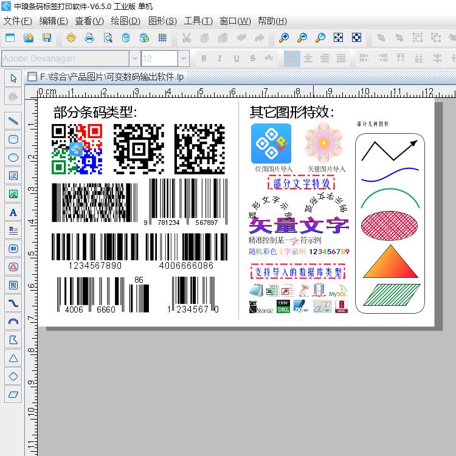The height and width of the screenshot is (456, 456).
Task: Select the 矢量文字 gradient text object
Action: pyautogui.click(x=299, y=226)
